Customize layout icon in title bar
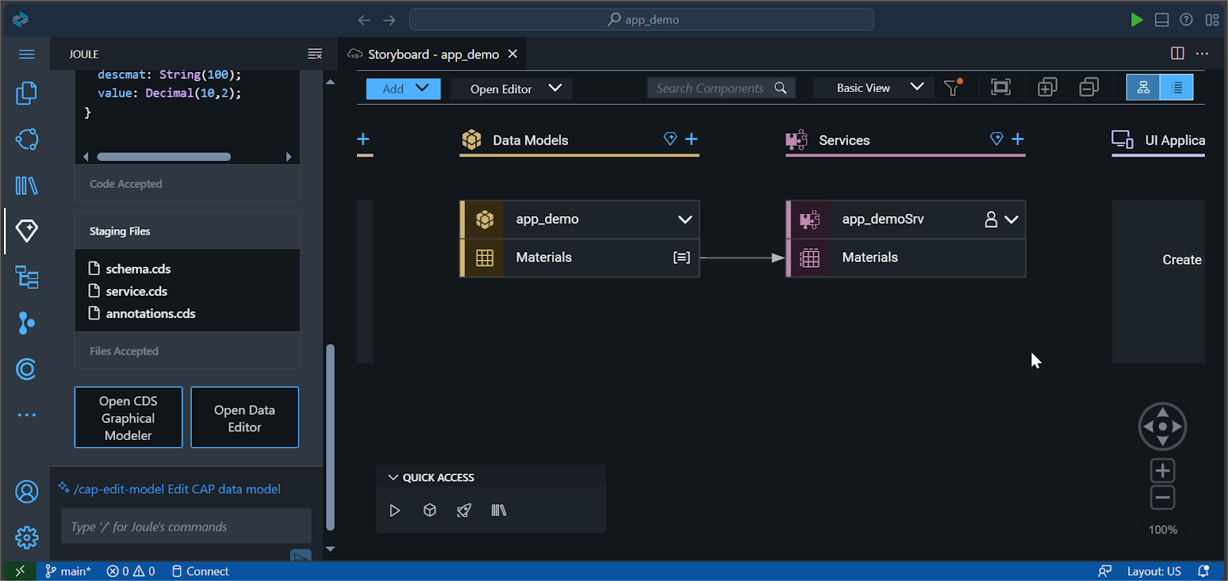1228x581 pixels. (x=1212, y=20)
